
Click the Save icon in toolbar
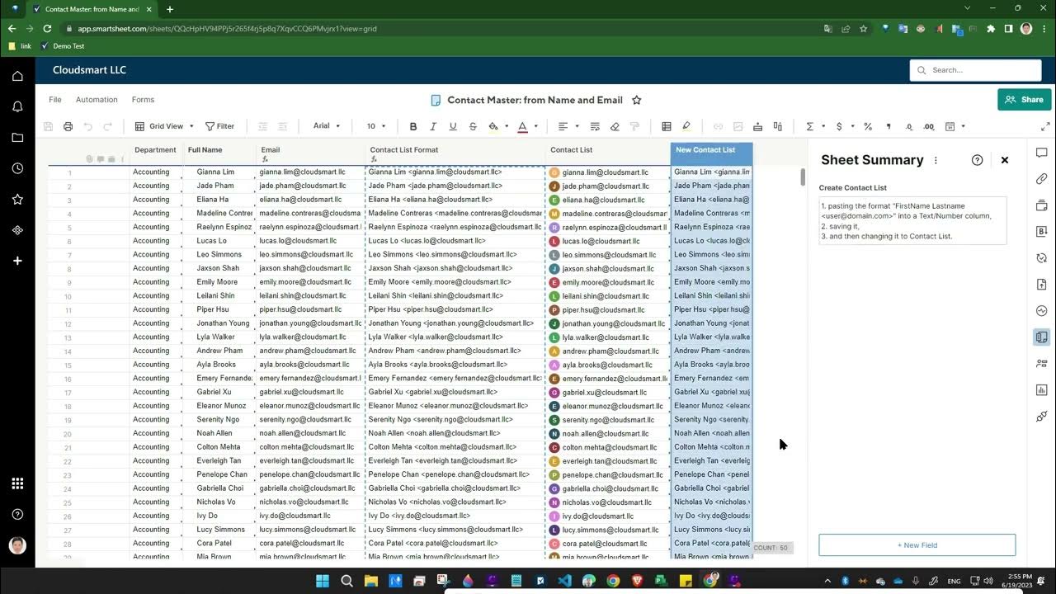[49, 126]
